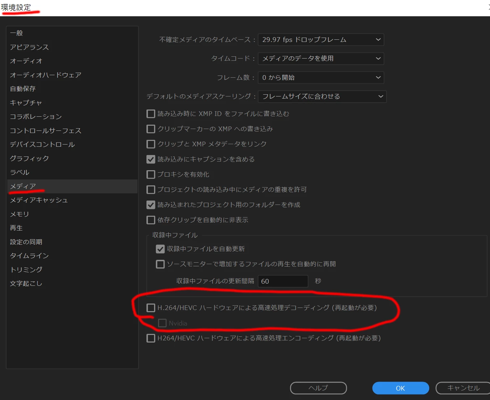Open the 不確定メディアのタイムベース dropdown
Viewport: 490px width, 400px height.
(321, 40)
